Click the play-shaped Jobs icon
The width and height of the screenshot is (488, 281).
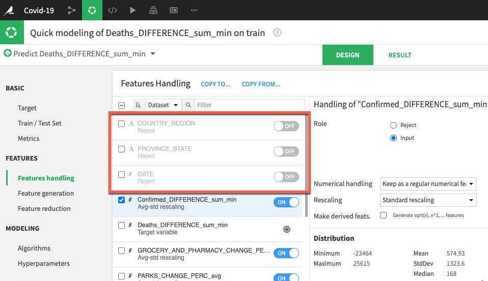132,10
